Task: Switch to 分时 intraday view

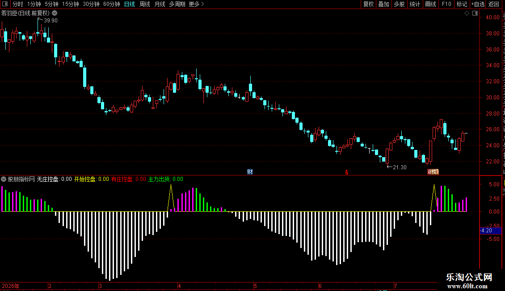Action: coord(18,4)
